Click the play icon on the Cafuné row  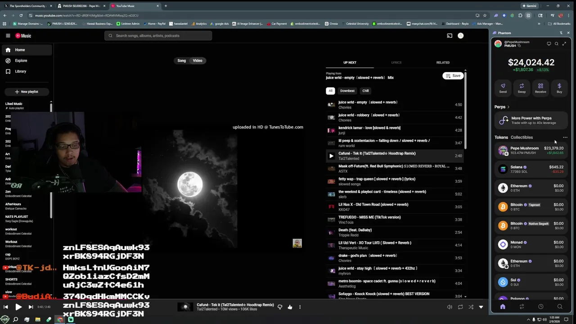pyautogui.click(x=331, y=156)
